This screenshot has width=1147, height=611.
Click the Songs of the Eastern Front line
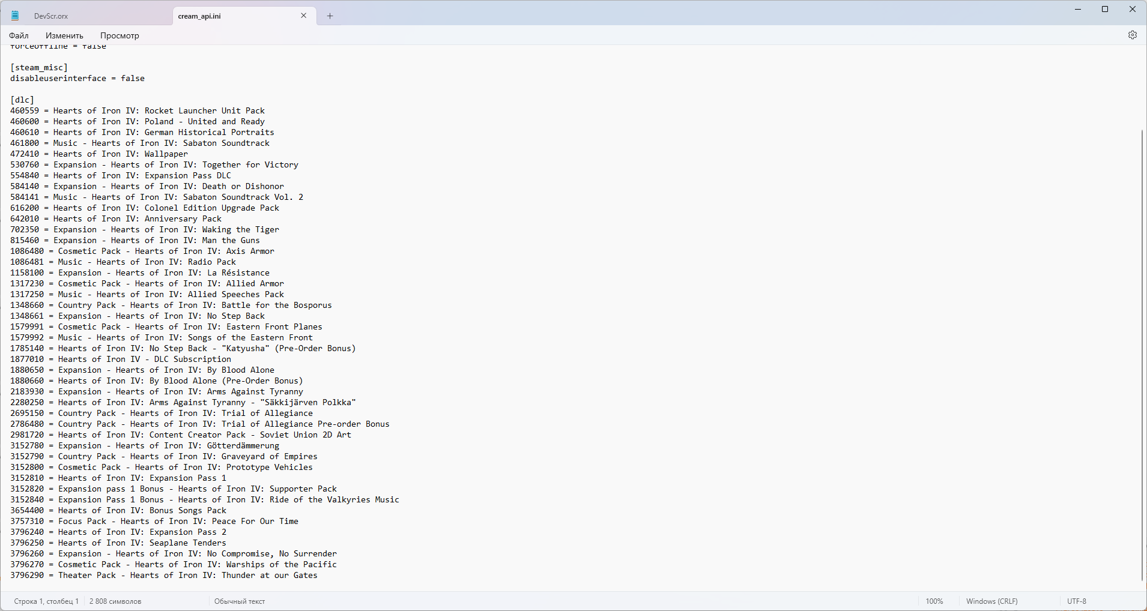162,338
